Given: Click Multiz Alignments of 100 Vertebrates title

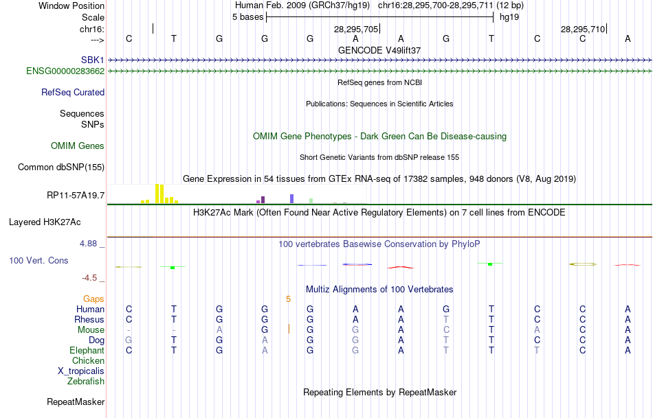Looking at the screenshot, I should [x=379, y=290].
